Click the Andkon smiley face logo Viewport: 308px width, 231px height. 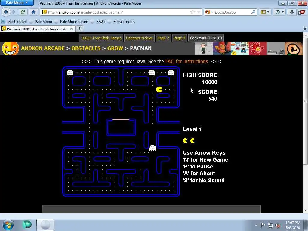11,48
